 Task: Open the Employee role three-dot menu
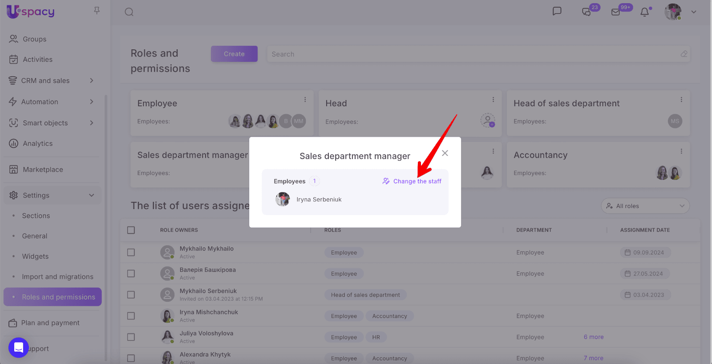[x=305, y=100]
